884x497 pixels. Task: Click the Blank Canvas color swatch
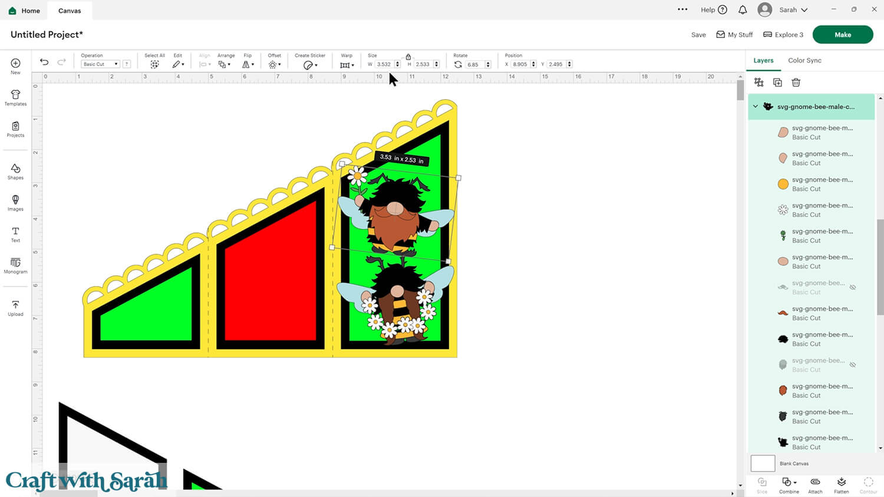tap(763, 463)
